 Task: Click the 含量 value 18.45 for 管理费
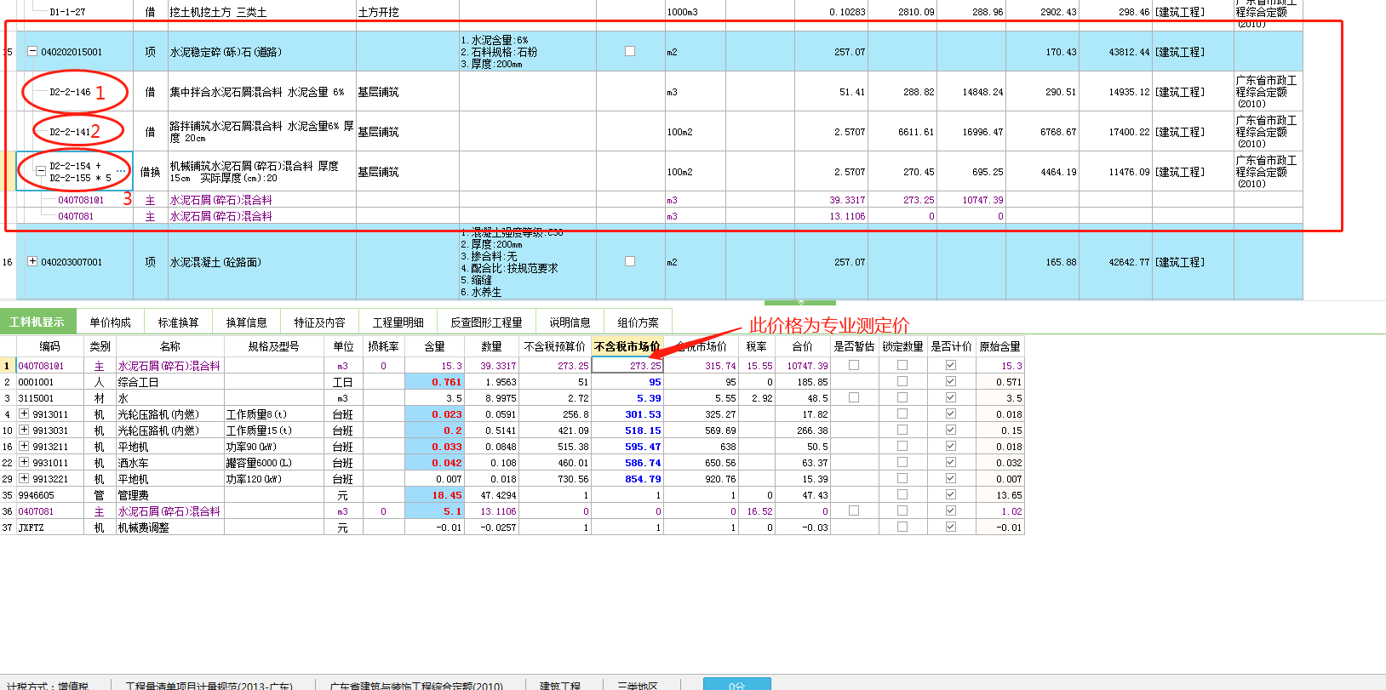click(447, 495)
